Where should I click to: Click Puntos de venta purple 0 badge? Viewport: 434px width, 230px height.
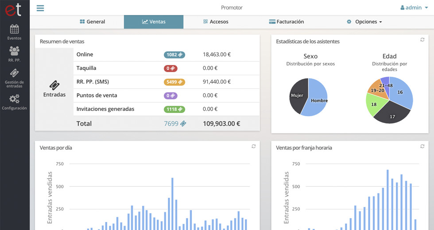coord(170,96)
